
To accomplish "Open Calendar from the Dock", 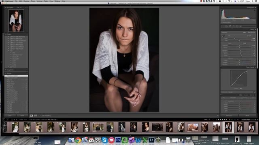I will point(91,140).
